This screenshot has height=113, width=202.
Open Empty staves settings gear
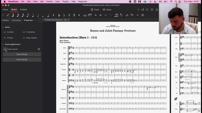39,49
